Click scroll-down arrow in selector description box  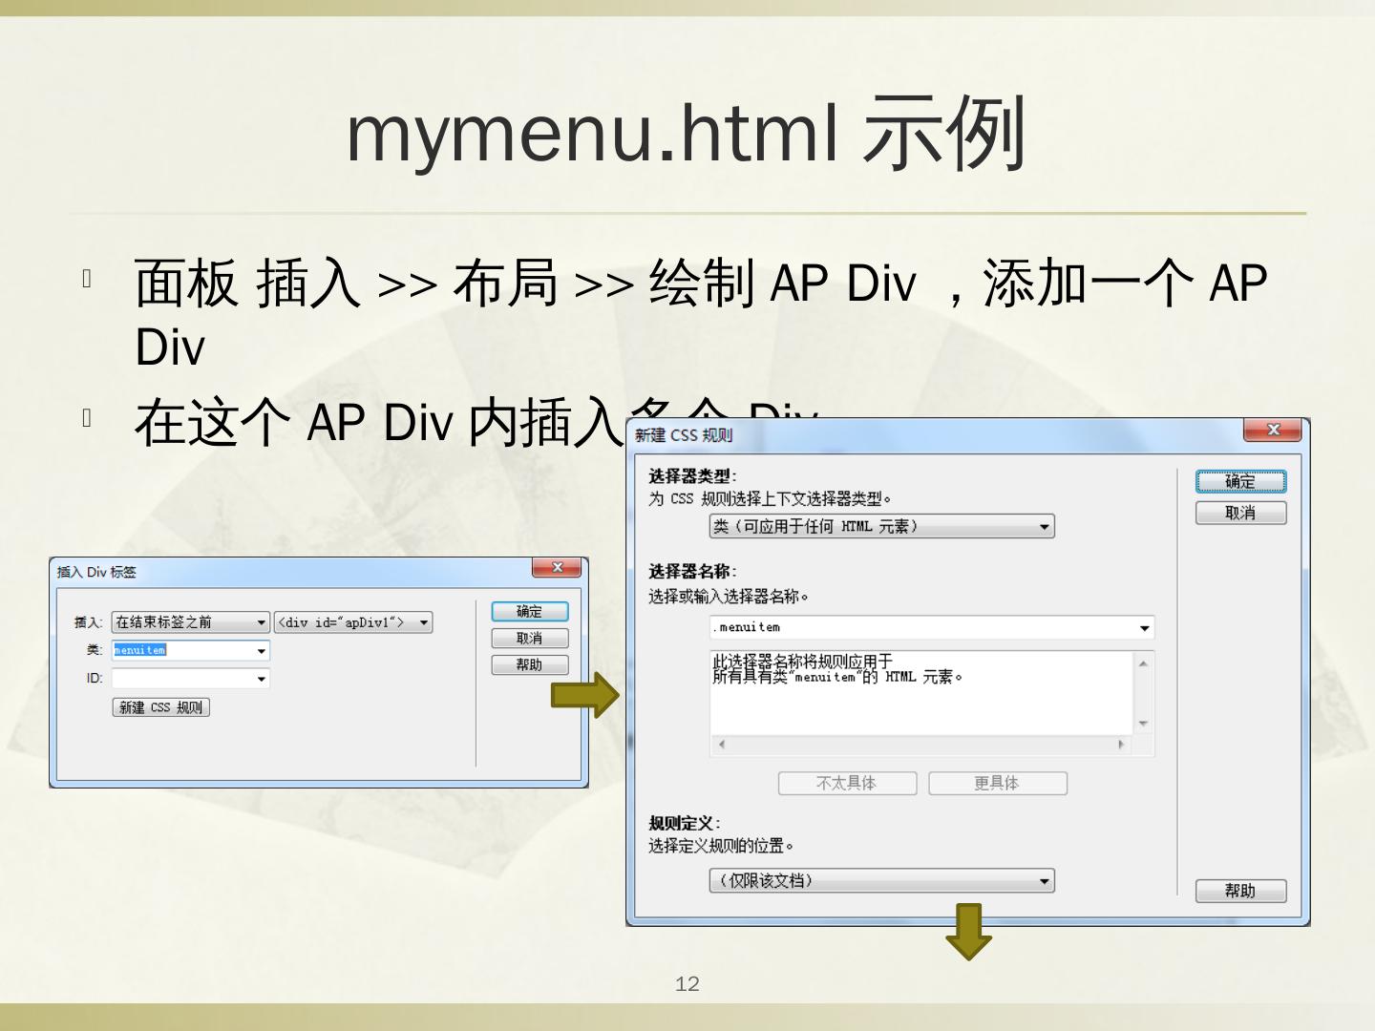coord(1143,724)
